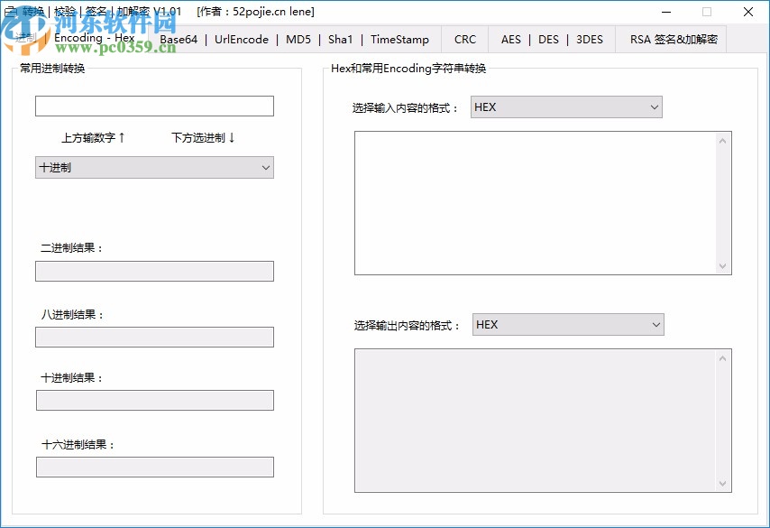This screenshot has height=528, width=770.
Task: Click inside the 十六进制结果 result field
Action: (153, 467)
